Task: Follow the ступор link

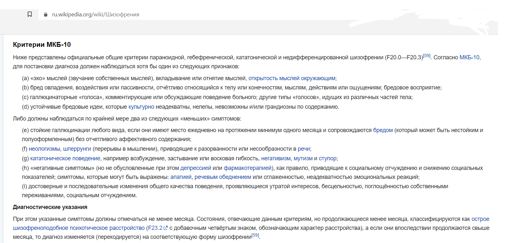Action: (x=328, y=158)
